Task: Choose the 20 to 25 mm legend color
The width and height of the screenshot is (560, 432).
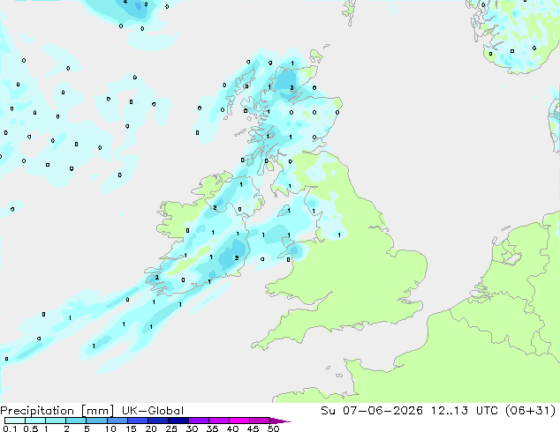Action: point(158,421)
